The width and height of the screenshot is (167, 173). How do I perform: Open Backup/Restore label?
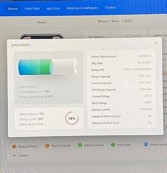click(28, 146)
